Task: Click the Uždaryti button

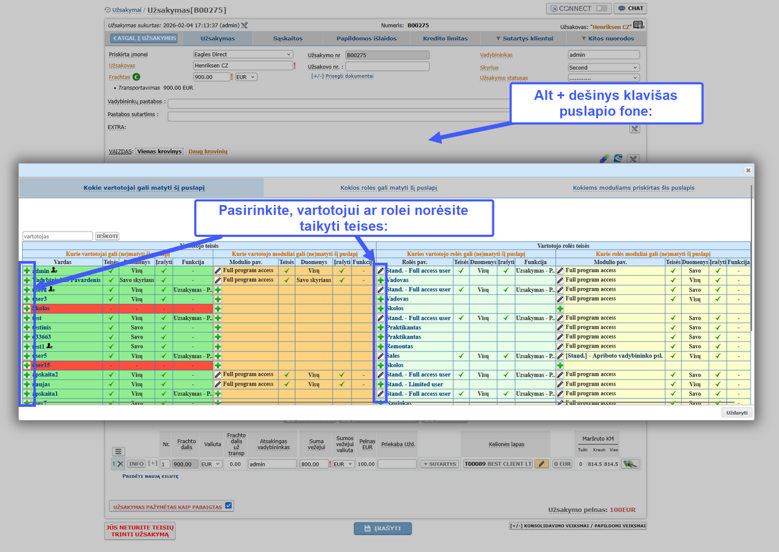Action: point(737,413)
